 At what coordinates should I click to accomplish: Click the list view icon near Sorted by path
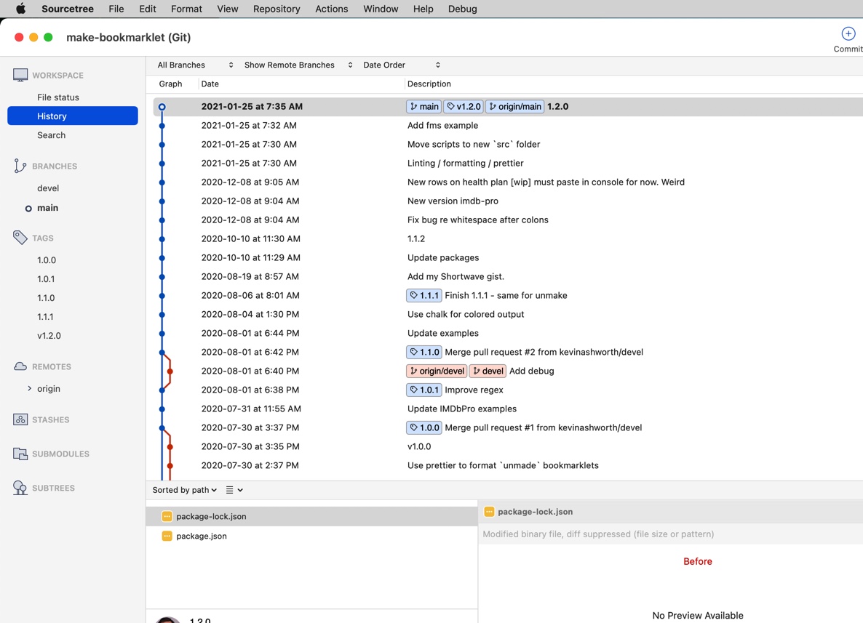[231, 490]
